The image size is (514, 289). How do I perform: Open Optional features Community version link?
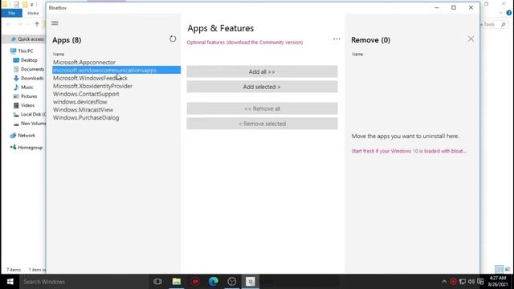pos(245,43)
